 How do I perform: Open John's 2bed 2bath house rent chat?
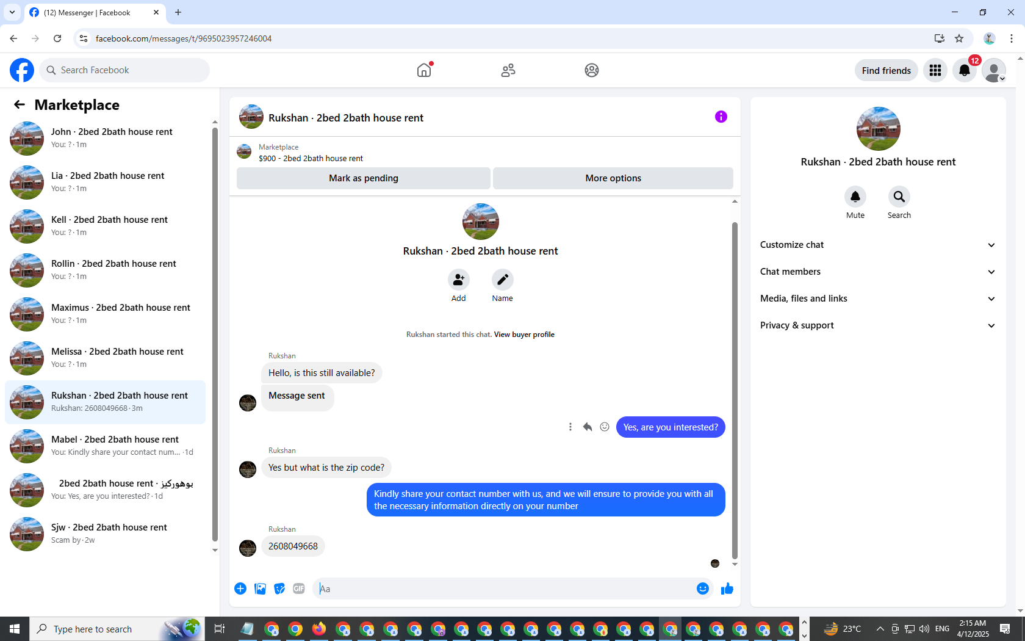[105, 139]
